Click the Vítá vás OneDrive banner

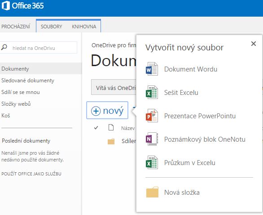114,87
